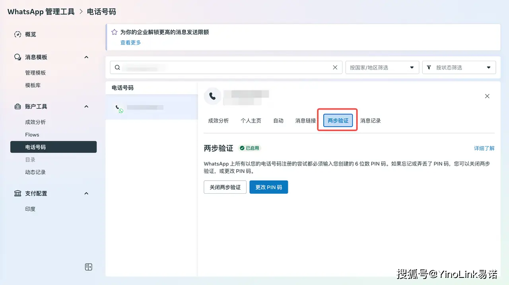The width and height of the screenshot is (509, 285).
Task: Collapse the 账户工具 section chevron
Action: coord(86,106)
